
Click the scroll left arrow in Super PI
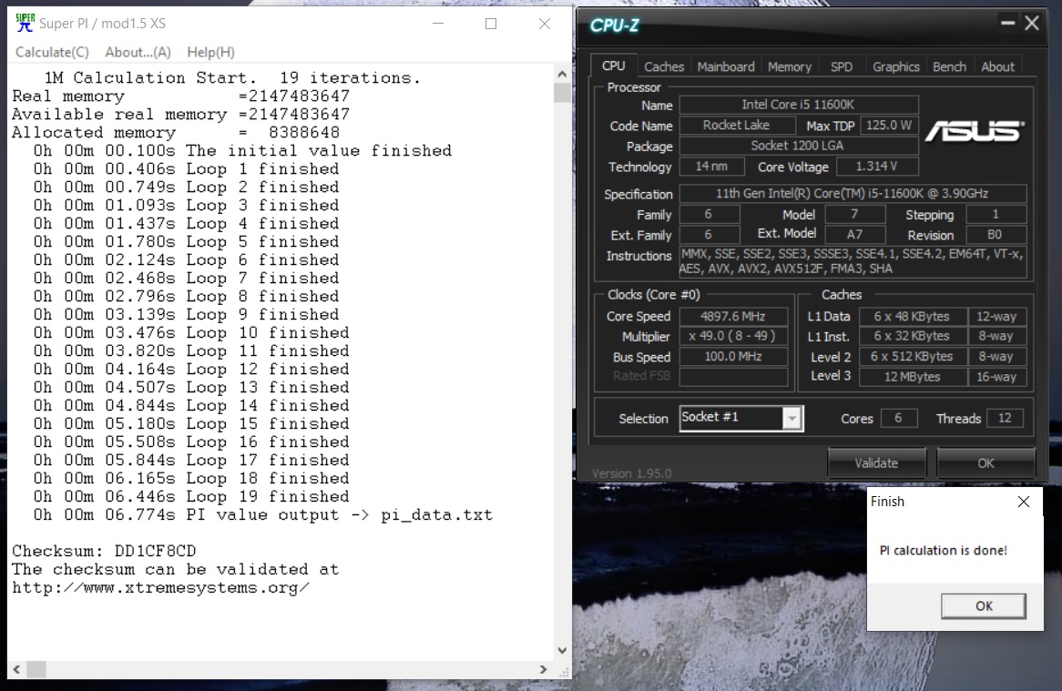click(x=16, y=669)
